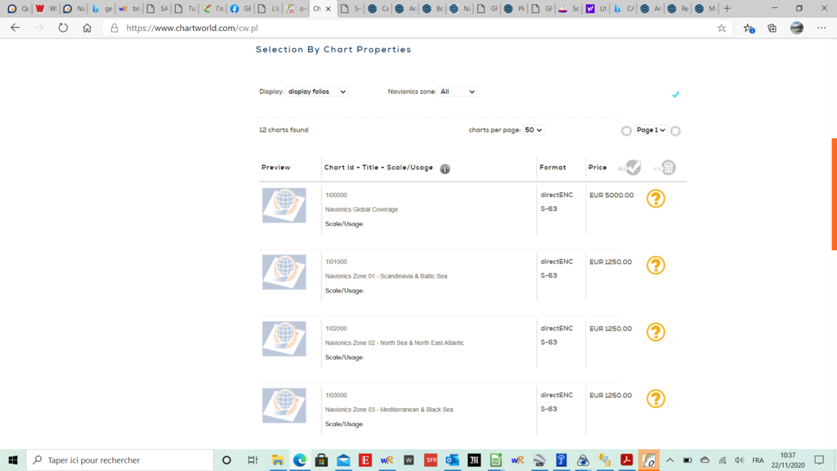Open Task View on the taskbar
Screen dimensions: 837x471
(253, 460)
